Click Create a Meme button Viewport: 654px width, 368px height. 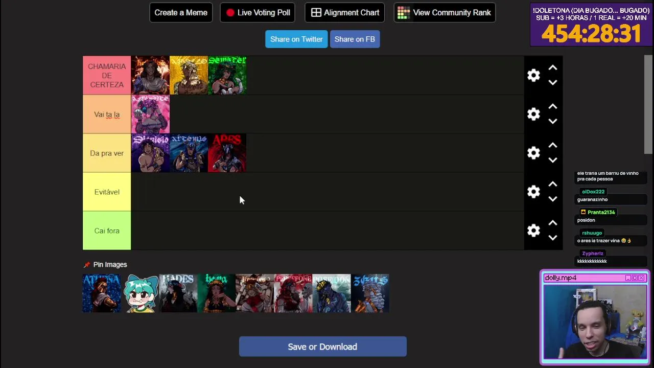181,13
